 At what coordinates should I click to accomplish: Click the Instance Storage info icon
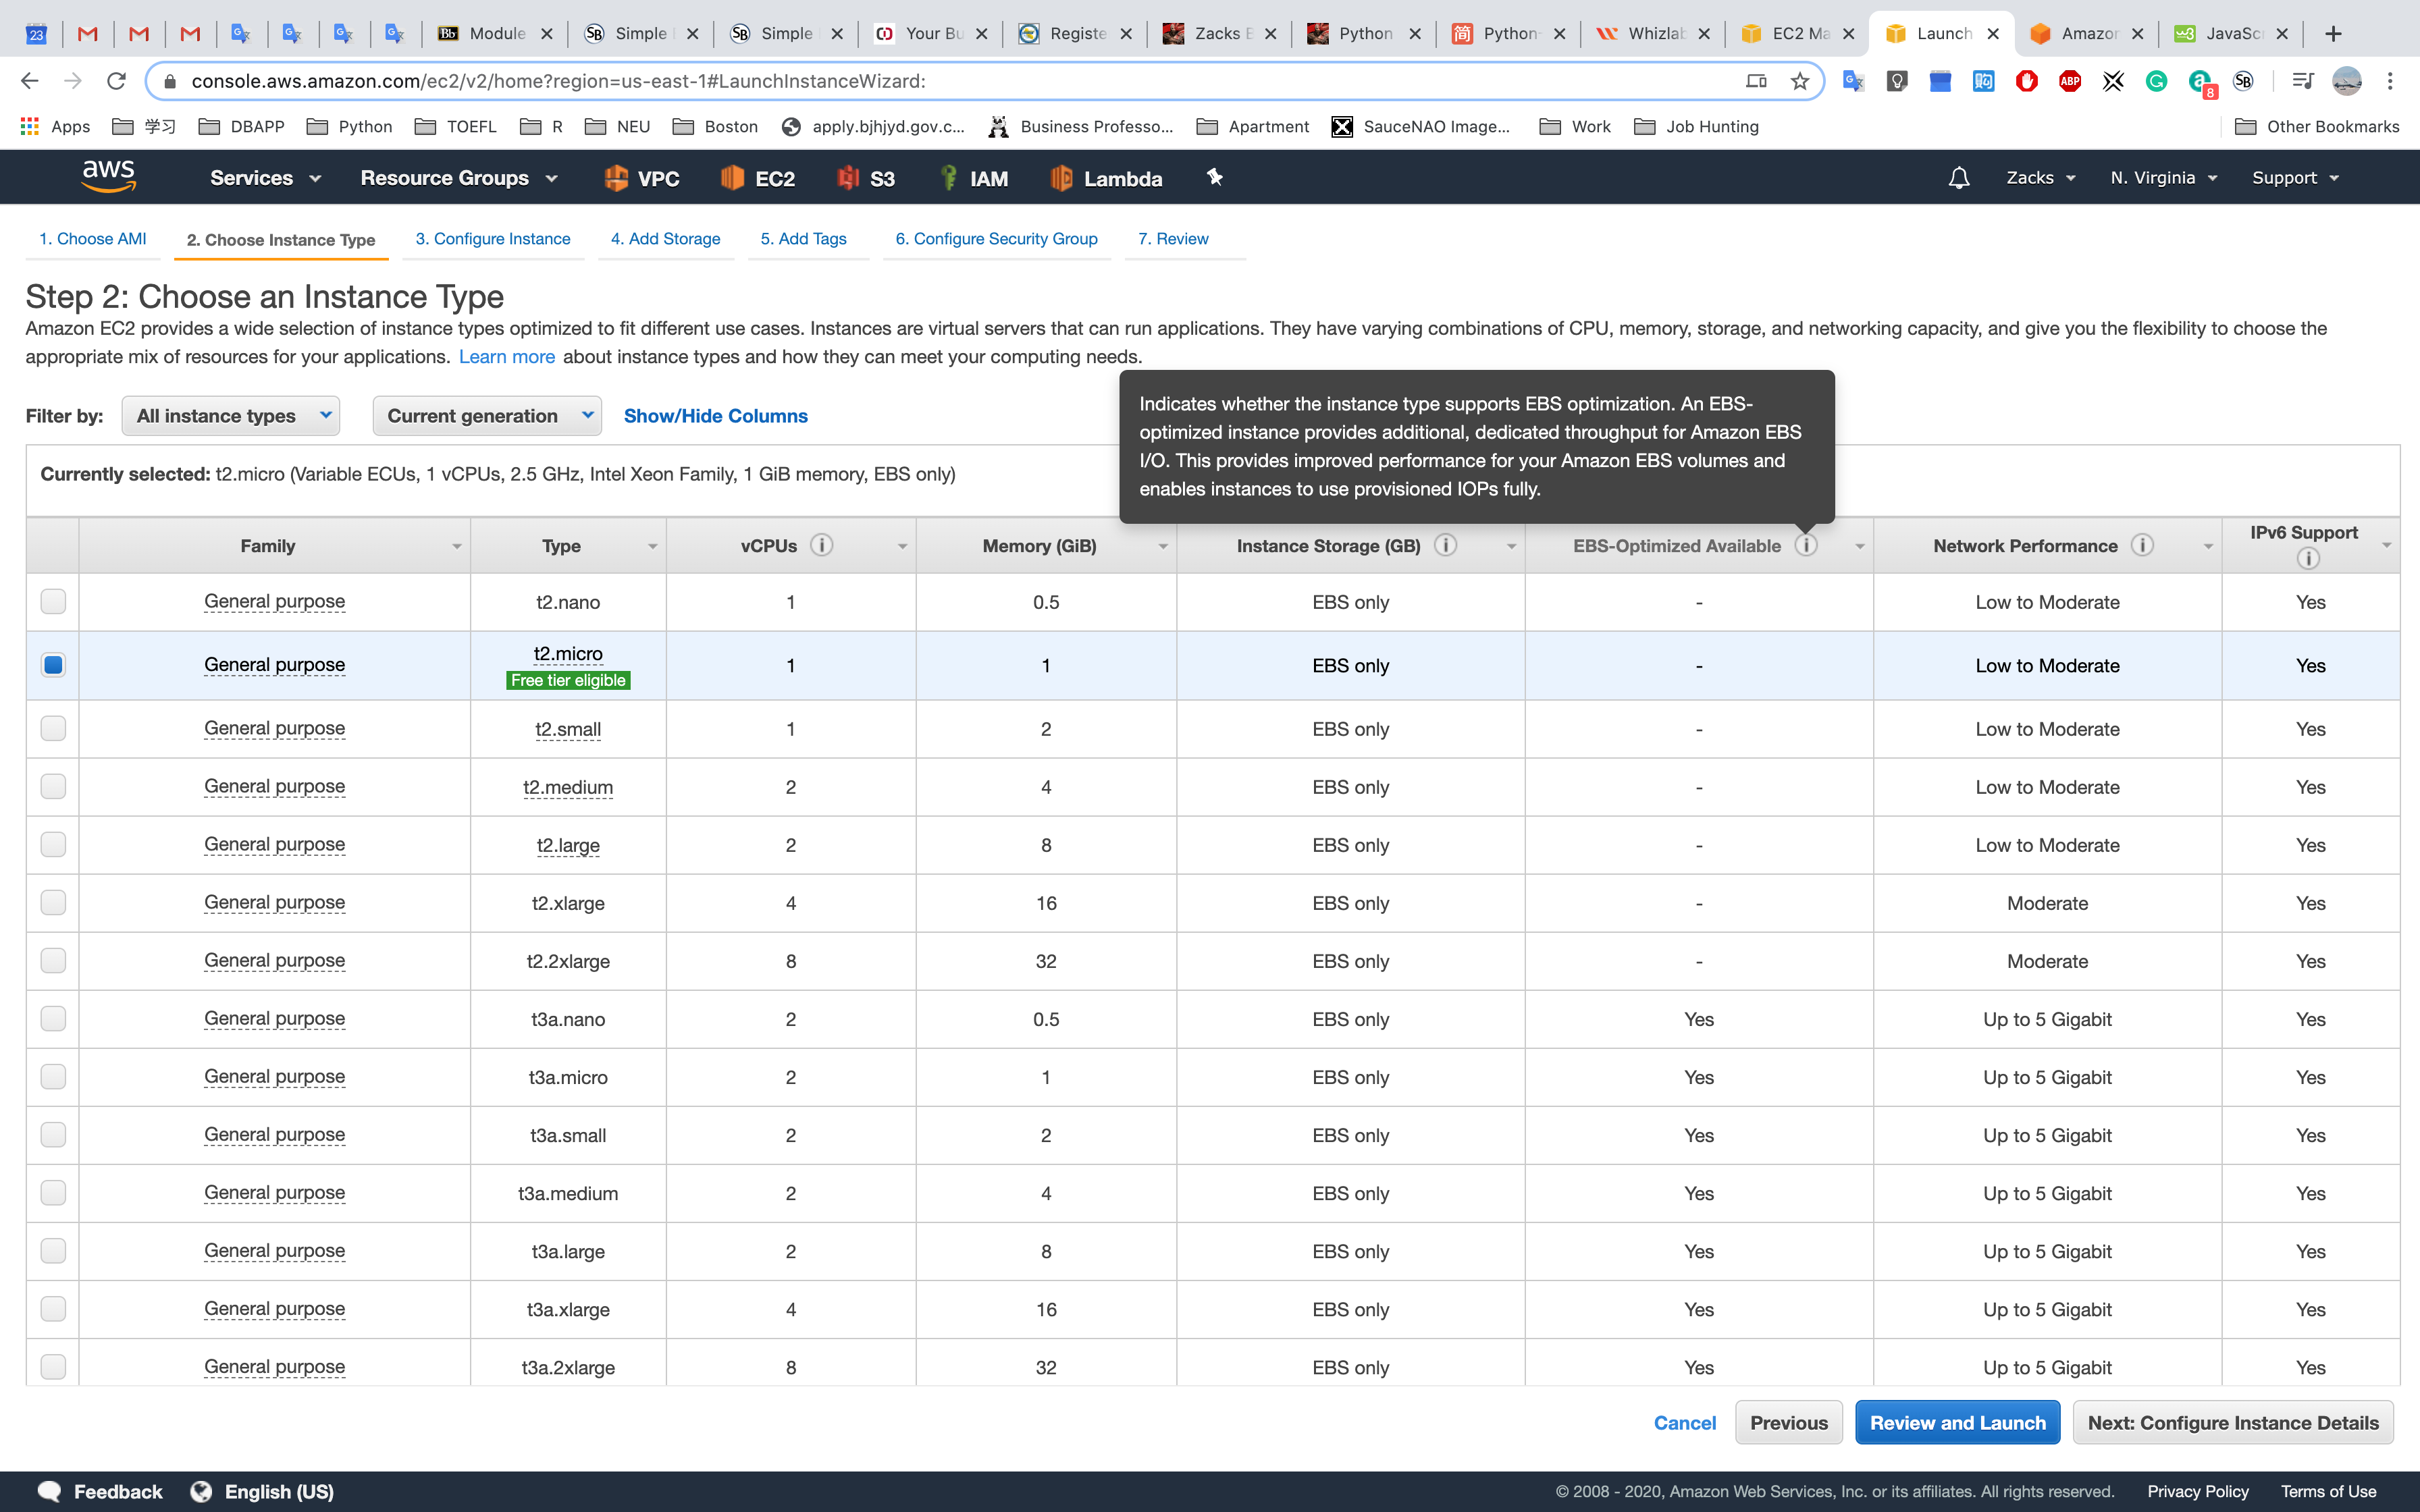click(1445, 545)
